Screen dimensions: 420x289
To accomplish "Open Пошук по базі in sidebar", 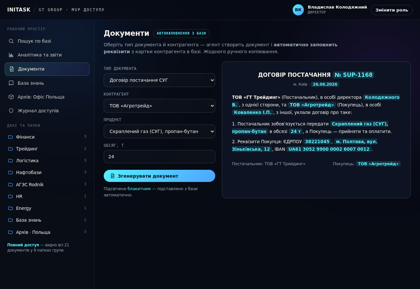I will (x=47, y=41).
